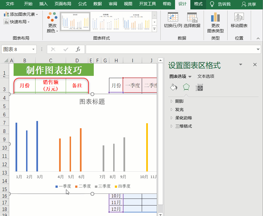The height and width of the screenshot is (216, 263).
Task: Expand the 阴影 (Shadow) section
Action: point(179,101)
